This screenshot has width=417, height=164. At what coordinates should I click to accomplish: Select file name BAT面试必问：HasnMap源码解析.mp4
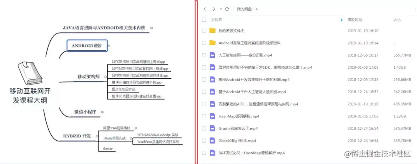pos(251,153)
